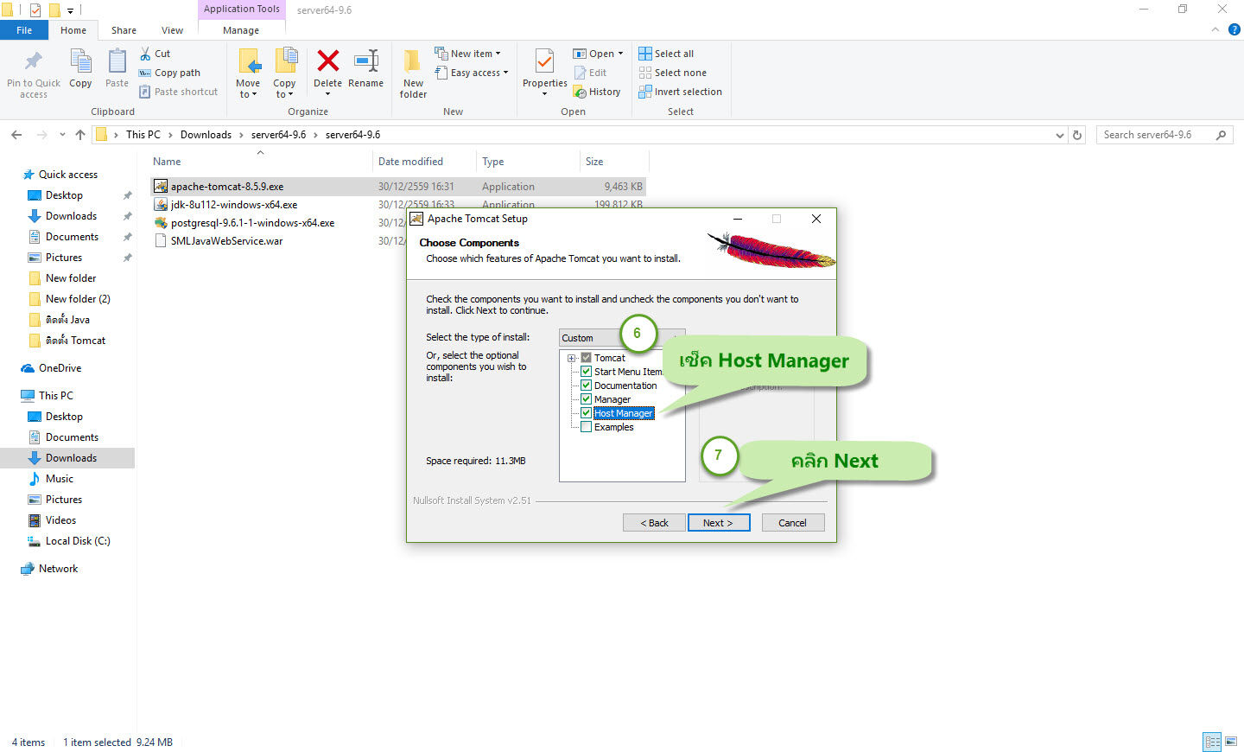Click Select none in ribbon

[x=672, y=73]
